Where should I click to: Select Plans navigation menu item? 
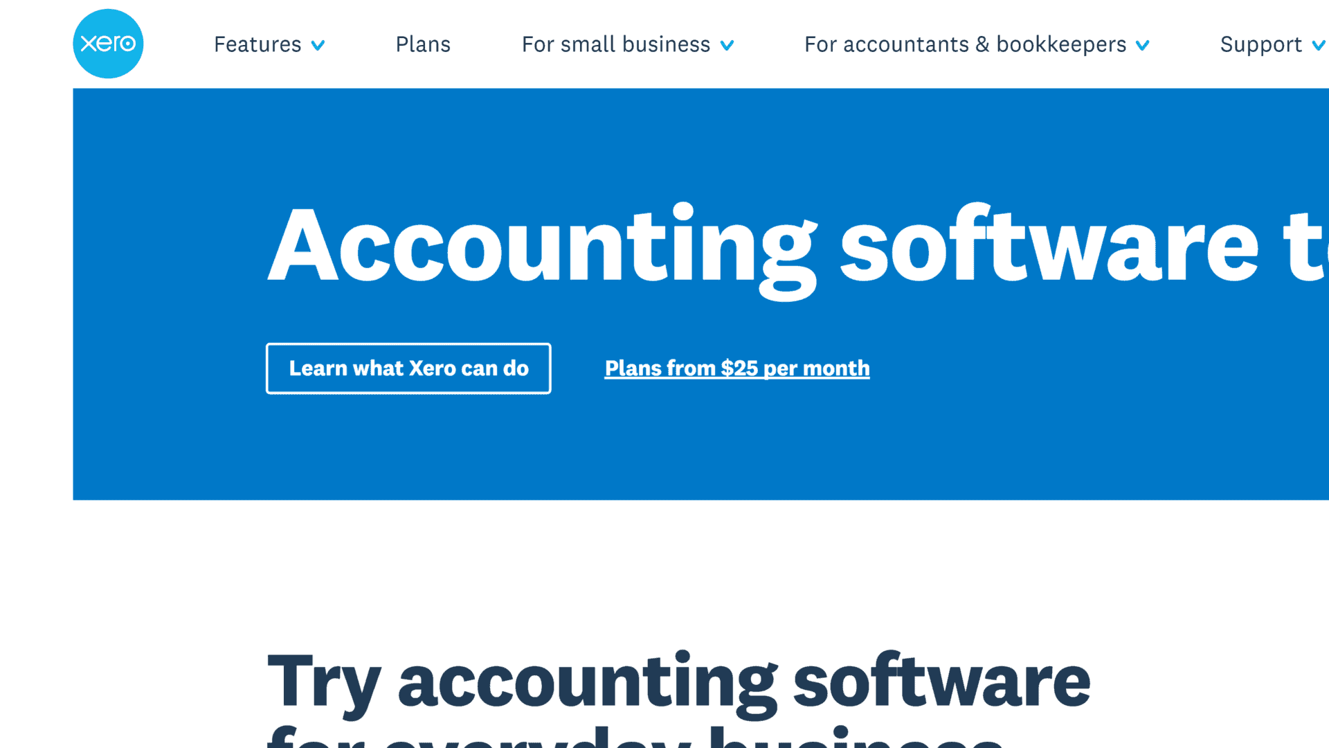click(424, 44)
